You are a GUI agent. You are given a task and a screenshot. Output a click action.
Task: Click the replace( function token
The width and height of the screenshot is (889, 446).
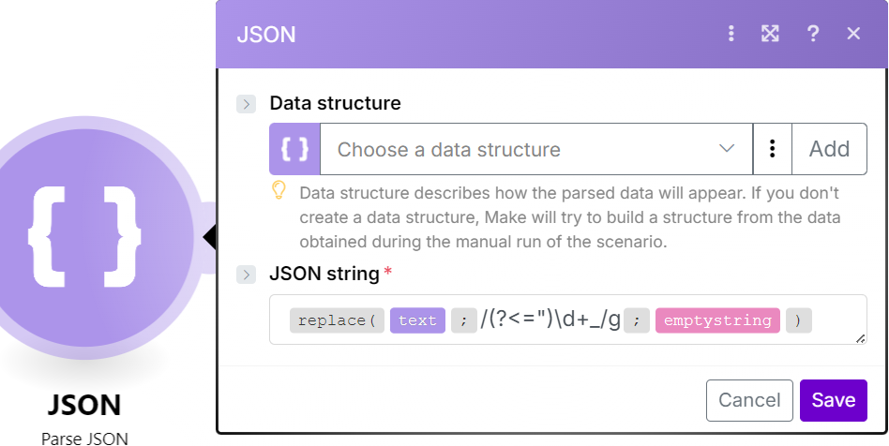pos(337,320)
